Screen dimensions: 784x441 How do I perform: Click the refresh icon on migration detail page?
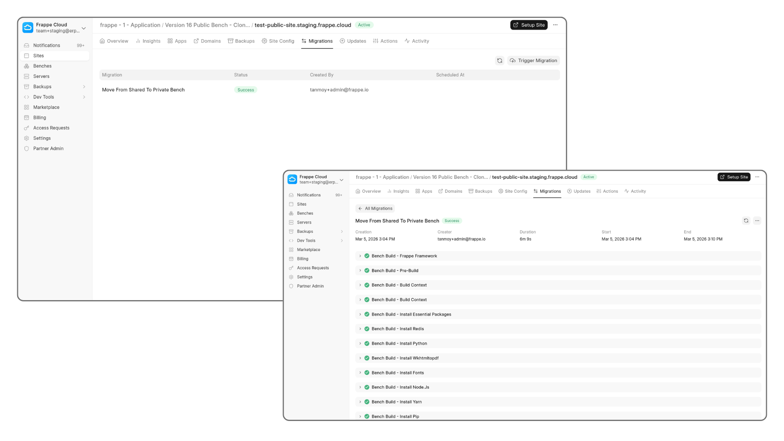pyautogui.click(x=746, y=220)
